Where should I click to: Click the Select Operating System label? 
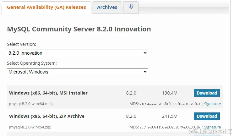pyautogui.click(x=32, y=63)
